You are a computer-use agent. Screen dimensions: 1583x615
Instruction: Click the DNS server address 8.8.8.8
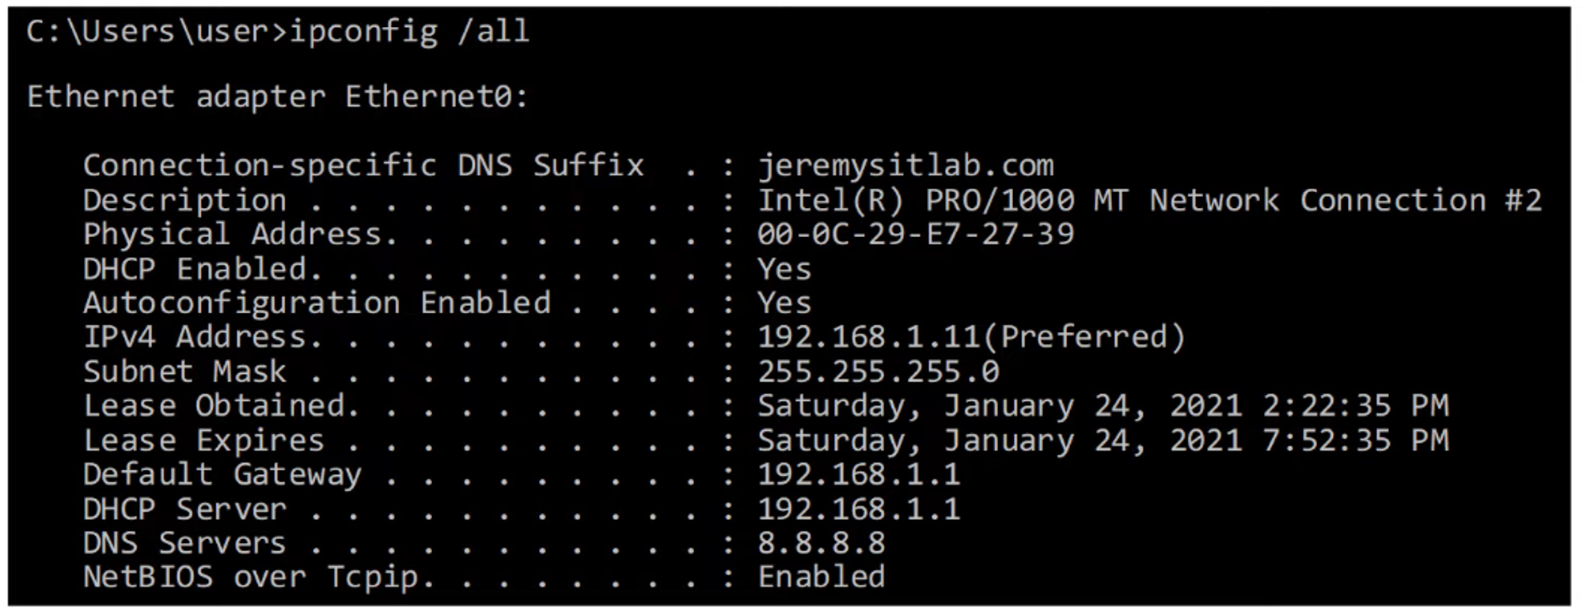click(822, 543)
